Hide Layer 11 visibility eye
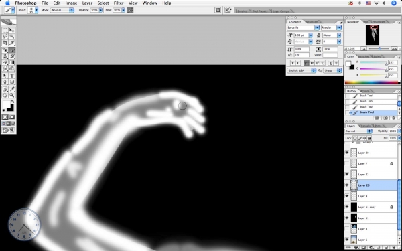402x251 pixels. pyautogui.click(x=347, y=218)
